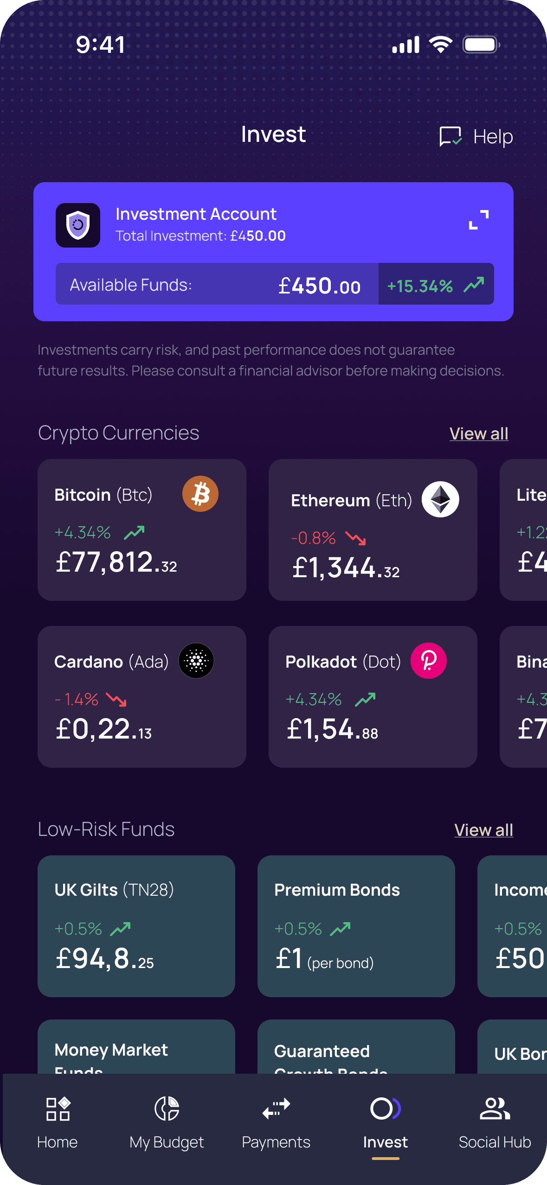Screen dimensions: 547x1185
Task: Tap the +15.34% growth indicator
Action: point(436,284)
